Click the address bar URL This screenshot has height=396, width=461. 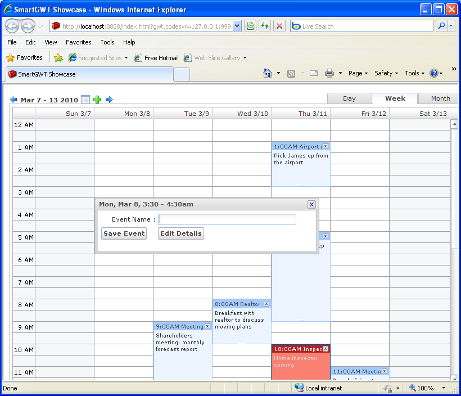pos(146,26)
